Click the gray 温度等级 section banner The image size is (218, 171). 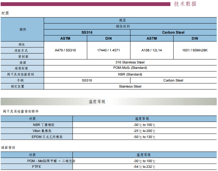109,102
